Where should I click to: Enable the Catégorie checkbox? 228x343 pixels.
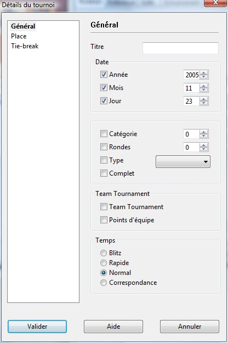[x=104, y=133]
